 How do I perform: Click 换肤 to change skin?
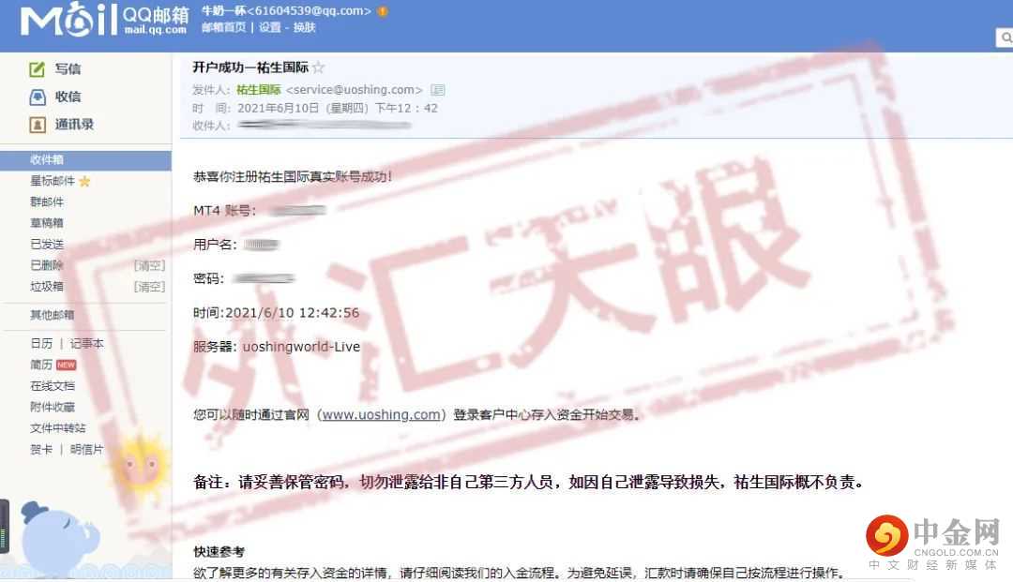point(304,27)
